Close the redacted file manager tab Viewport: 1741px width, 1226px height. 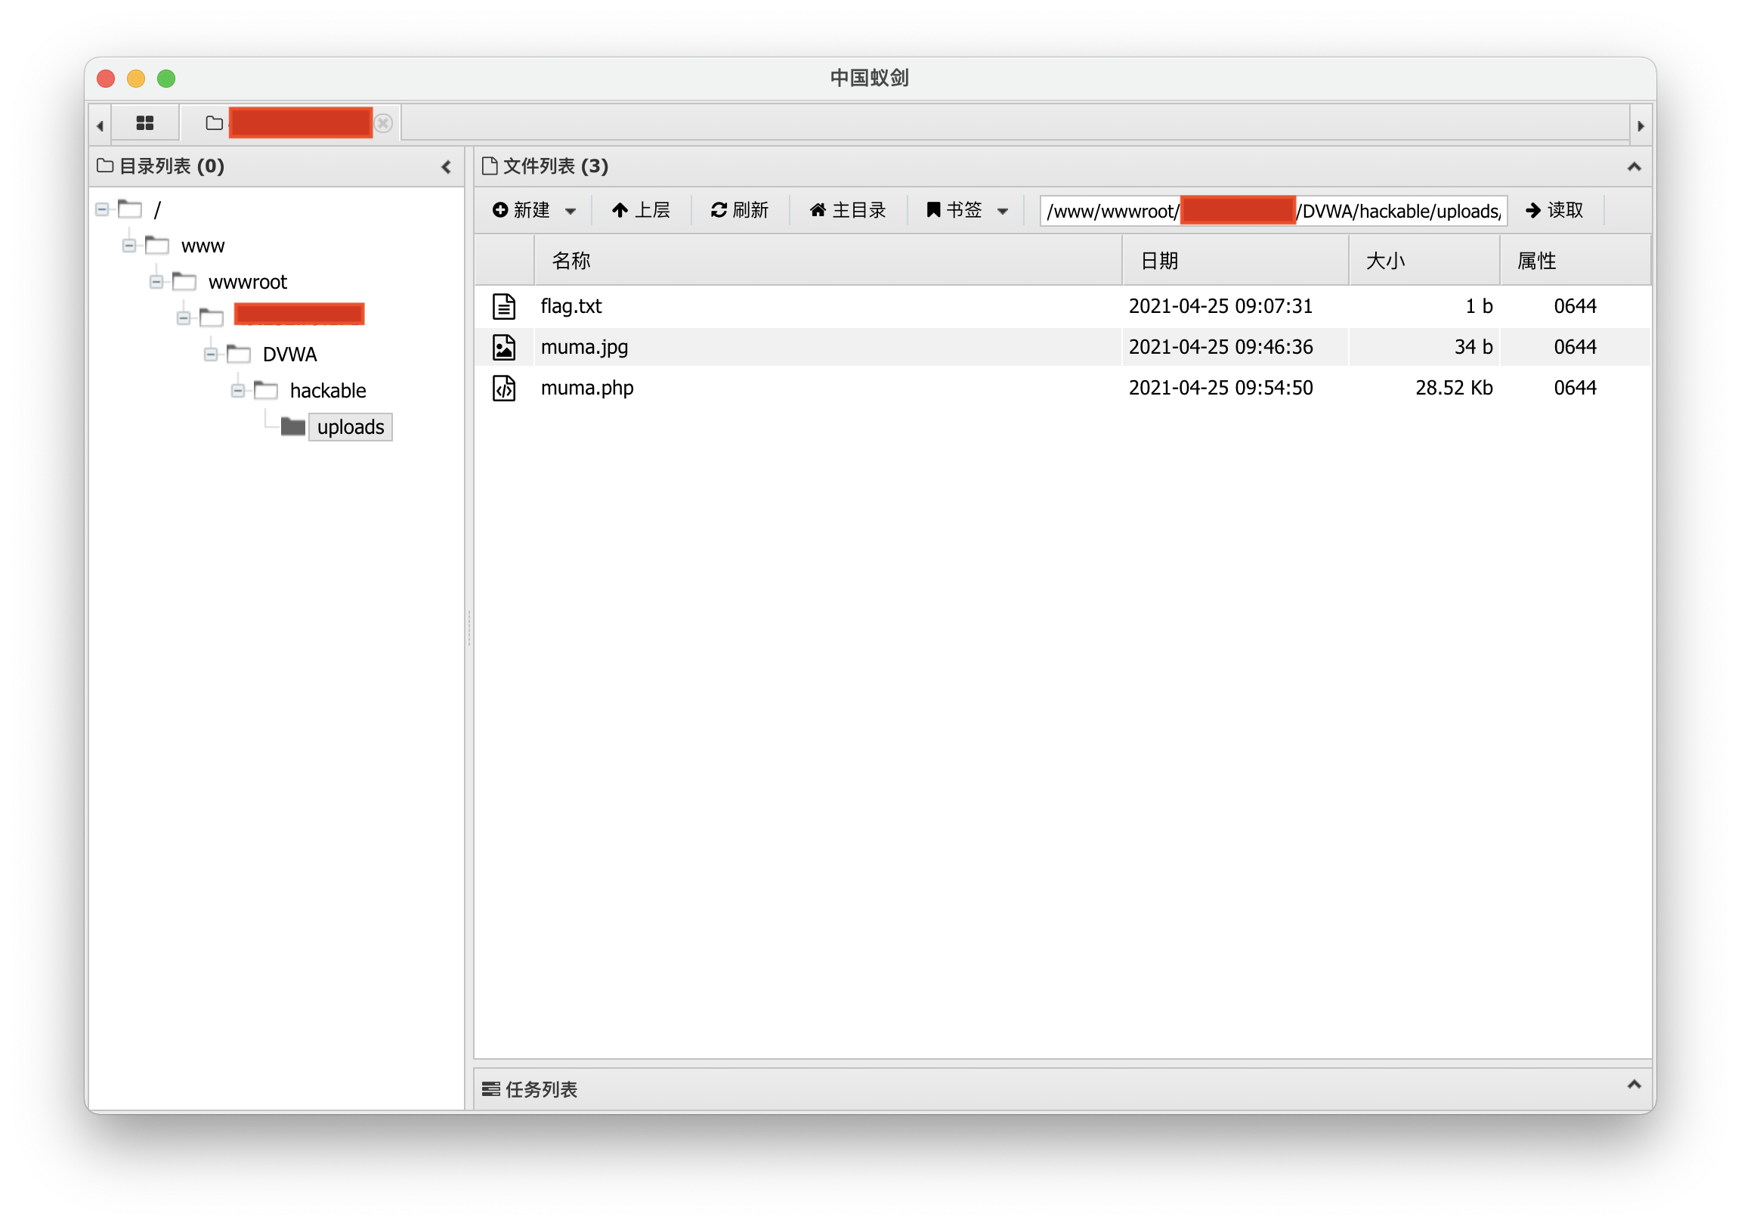384,123
